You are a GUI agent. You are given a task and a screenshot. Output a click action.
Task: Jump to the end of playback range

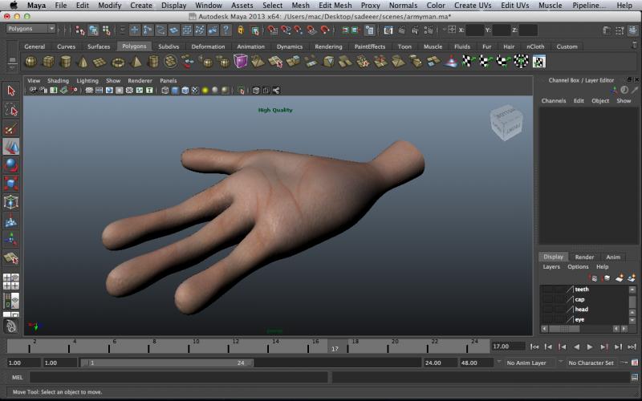(x=631, y=346)
